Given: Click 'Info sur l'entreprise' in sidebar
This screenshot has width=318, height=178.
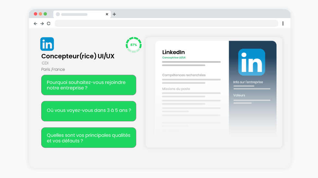Looking at the screenshot, I should (248, 82).
